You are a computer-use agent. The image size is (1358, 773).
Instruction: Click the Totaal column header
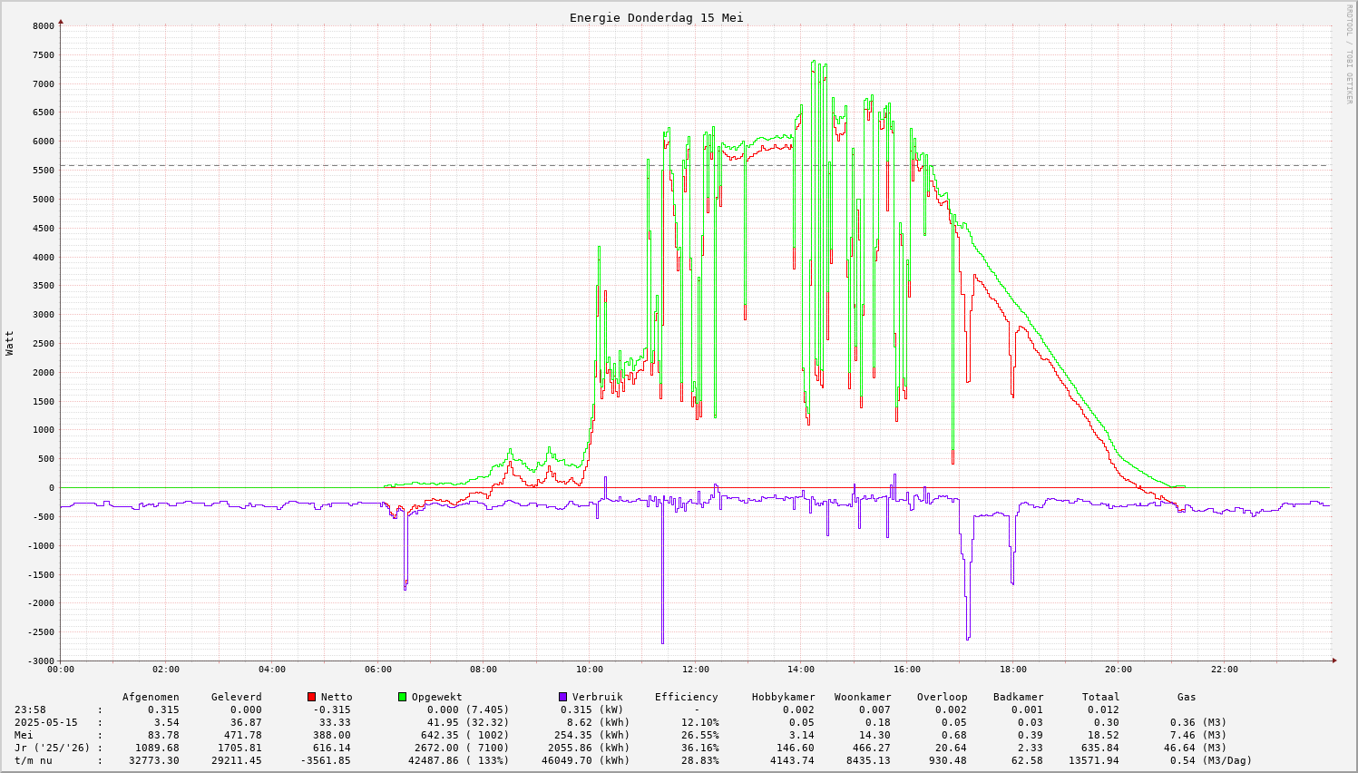[1100, 697]
